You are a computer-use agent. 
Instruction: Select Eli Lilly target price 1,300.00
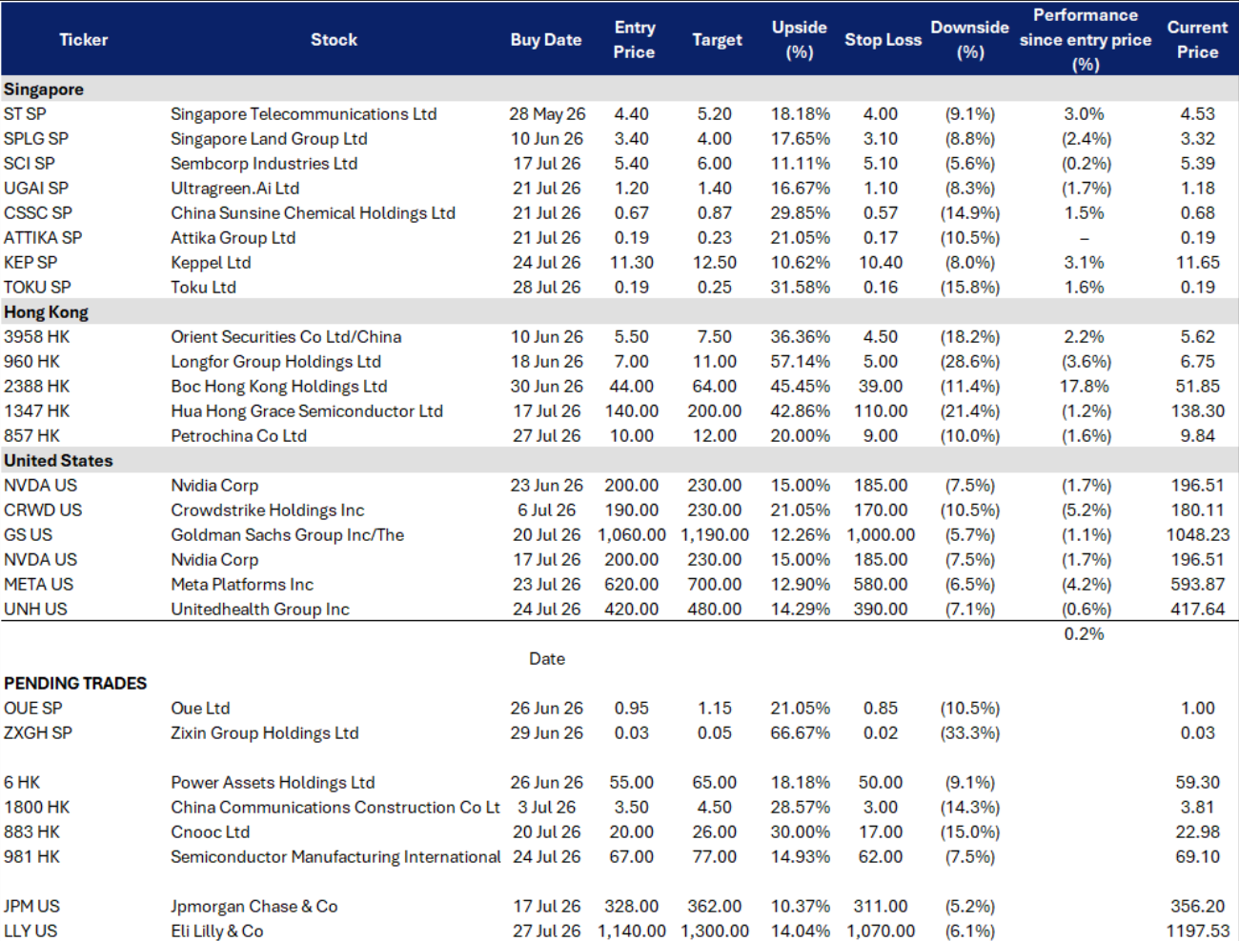[714, 931]
